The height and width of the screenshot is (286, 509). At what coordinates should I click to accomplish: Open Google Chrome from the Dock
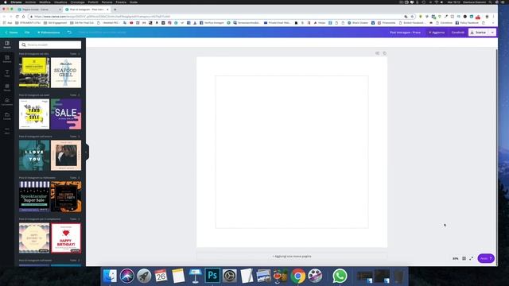click(297, 276)
